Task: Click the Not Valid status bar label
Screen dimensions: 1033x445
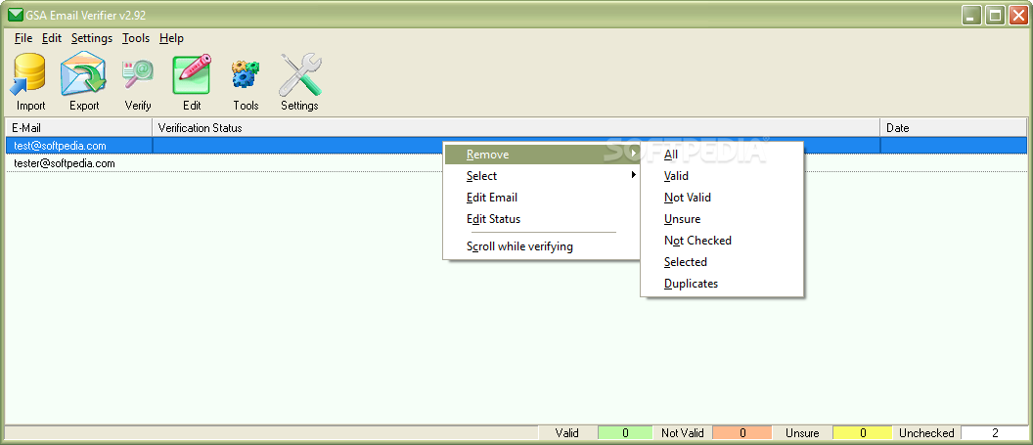Action: click(x=683, y=433)
